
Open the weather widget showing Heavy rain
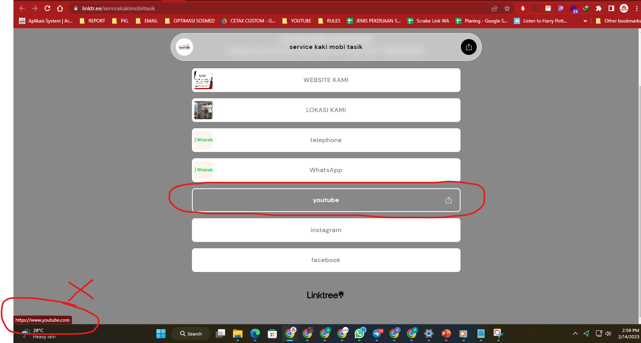pos(39,334)
